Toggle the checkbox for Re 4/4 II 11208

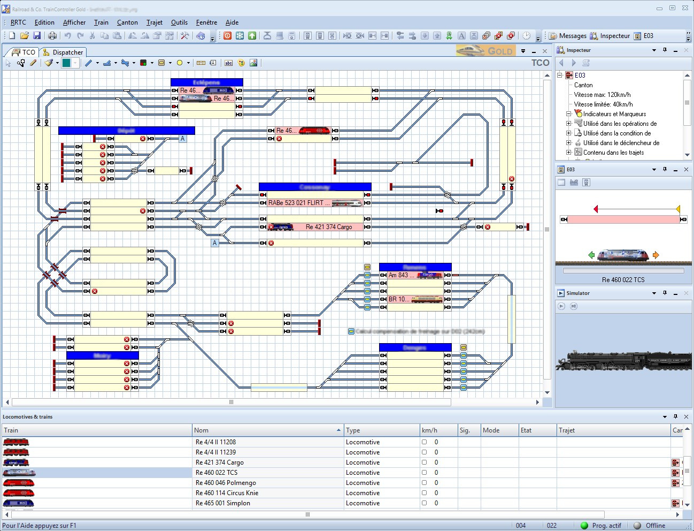[424, 442]
